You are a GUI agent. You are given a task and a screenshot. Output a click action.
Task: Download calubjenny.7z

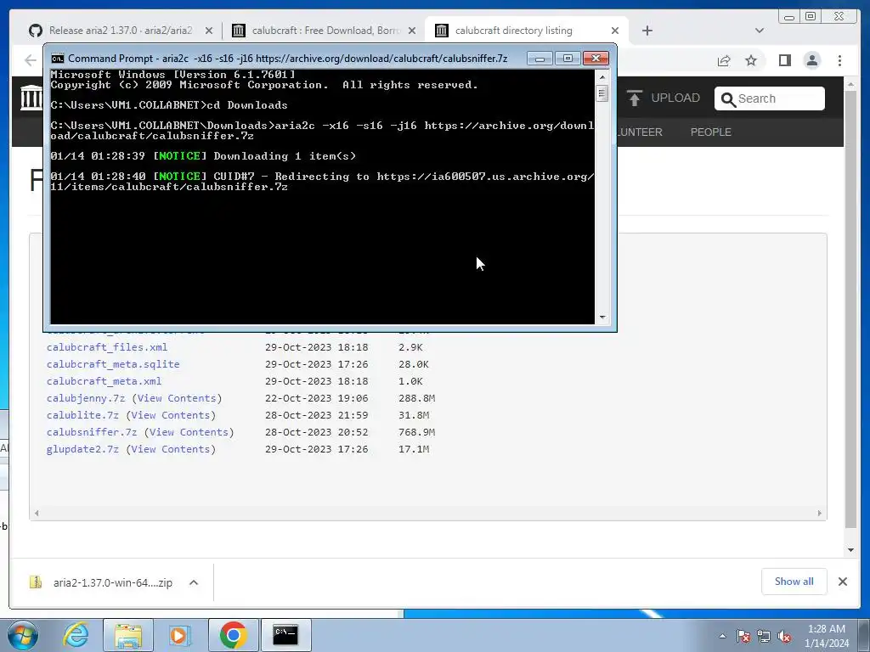click(86, 398)
